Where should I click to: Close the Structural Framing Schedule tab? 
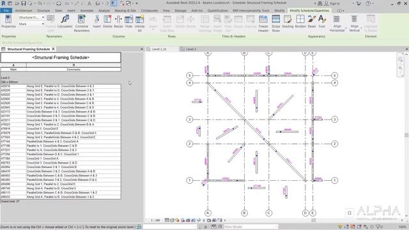tap(53, 49)
